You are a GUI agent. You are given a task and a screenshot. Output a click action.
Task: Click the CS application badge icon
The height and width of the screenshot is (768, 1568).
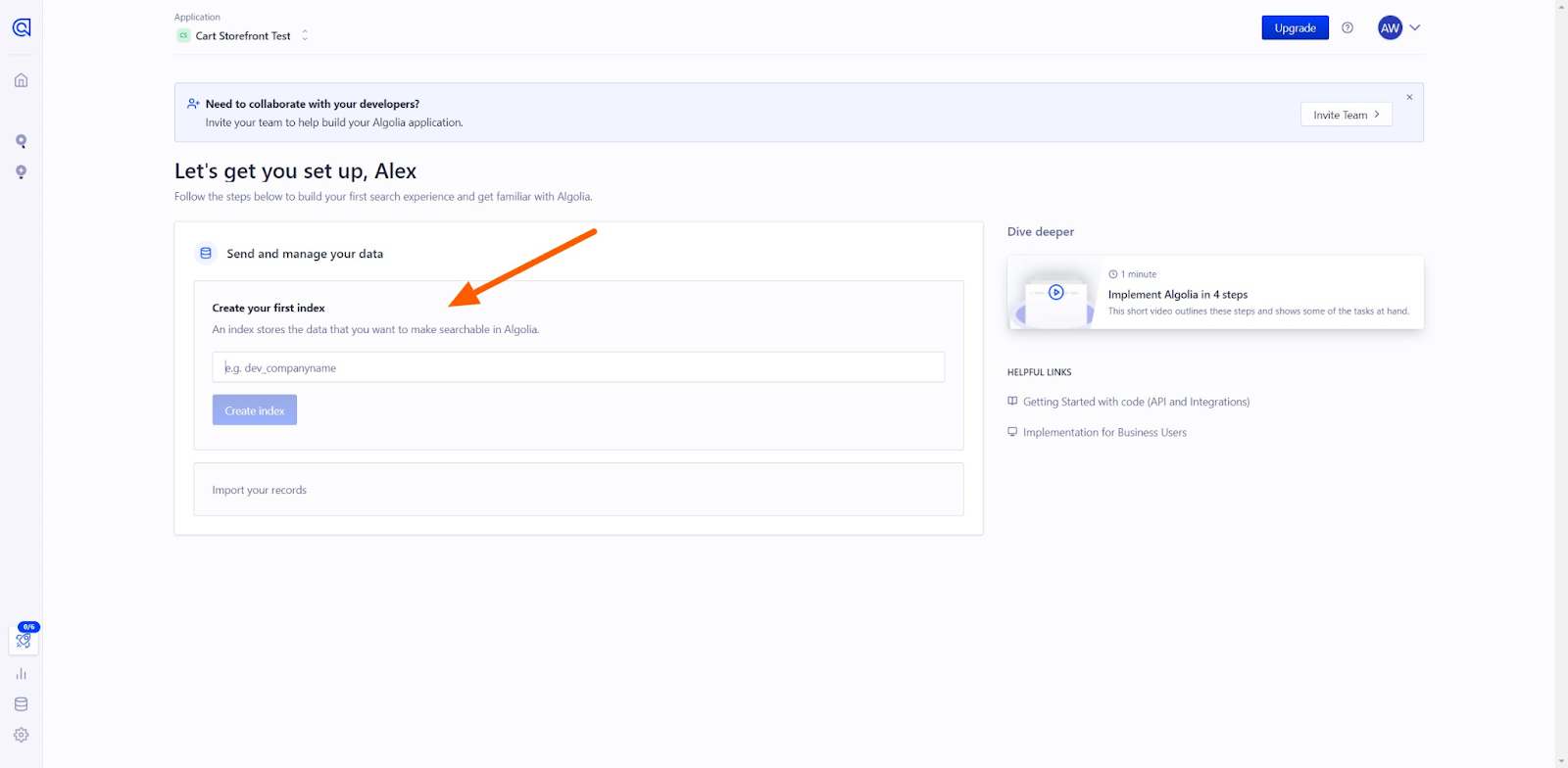[183, 35]
